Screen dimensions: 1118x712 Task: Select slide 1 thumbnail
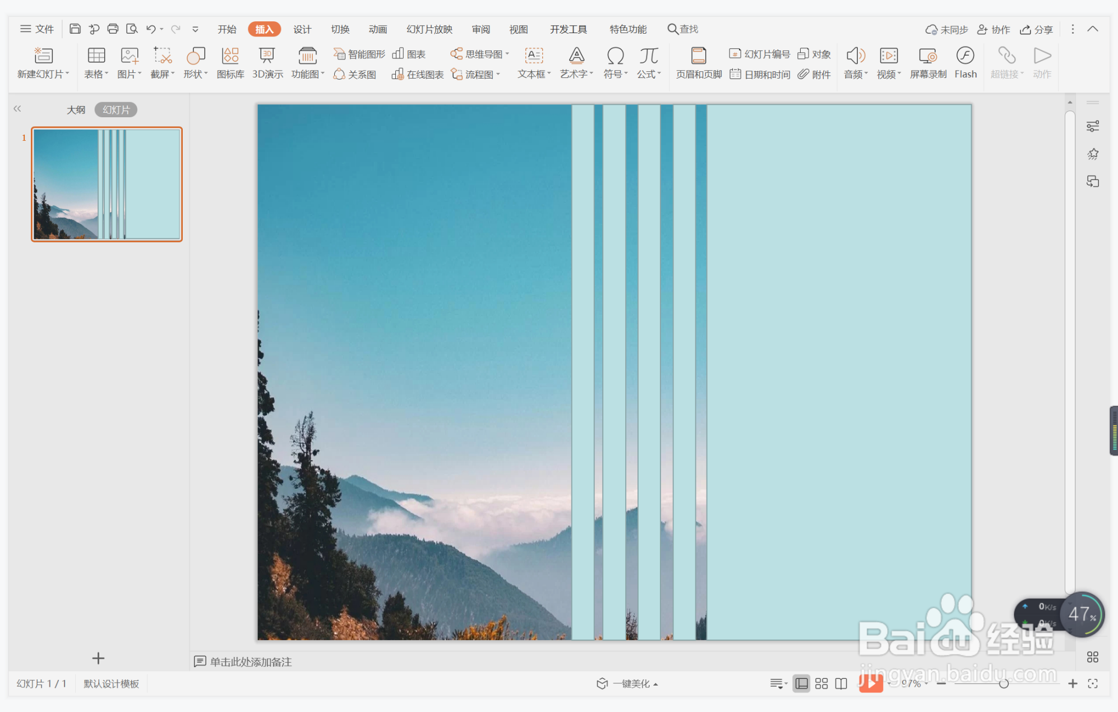tap(107, 184)
